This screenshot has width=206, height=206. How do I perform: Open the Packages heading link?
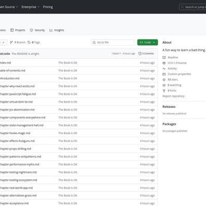click(169, 124)
